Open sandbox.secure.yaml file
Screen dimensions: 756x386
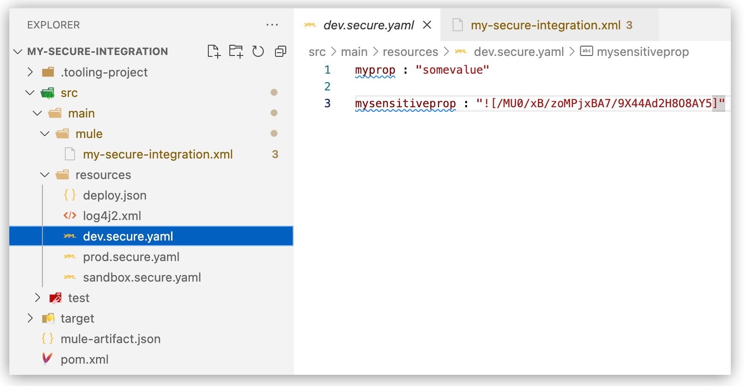151,277
